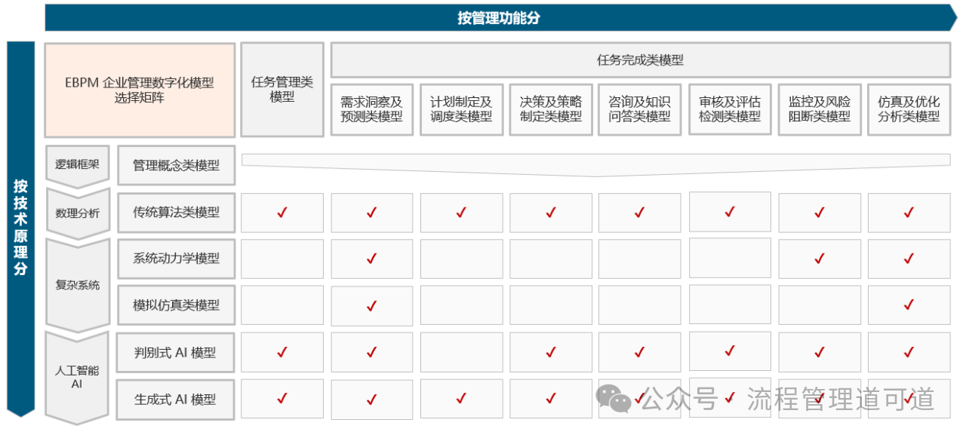The image size is (966, 438).
Task: Click the 生成式 AI 模型 row label
Action: click(176, 399)
